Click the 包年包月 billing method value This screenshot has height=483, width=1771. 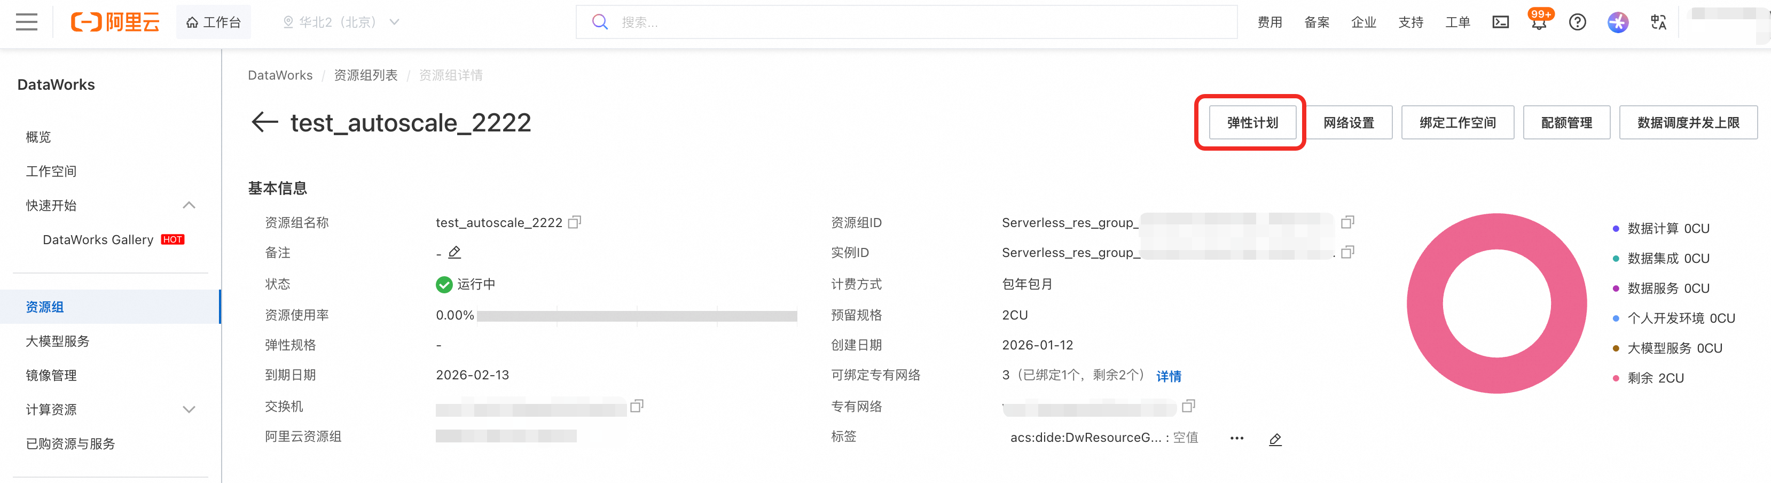(1027, 284)
